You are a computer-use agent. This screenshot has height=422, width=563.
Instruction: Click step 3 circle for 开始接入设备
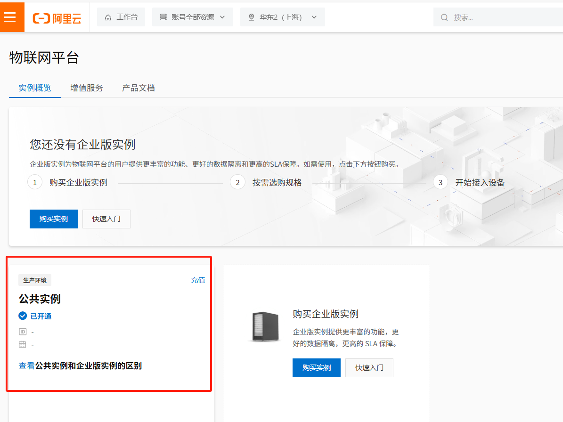(x=441, y=182)
